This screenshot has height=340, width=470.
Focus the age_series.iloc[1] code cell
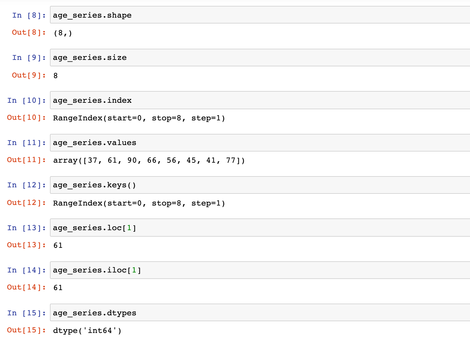[x=260, y=270]
